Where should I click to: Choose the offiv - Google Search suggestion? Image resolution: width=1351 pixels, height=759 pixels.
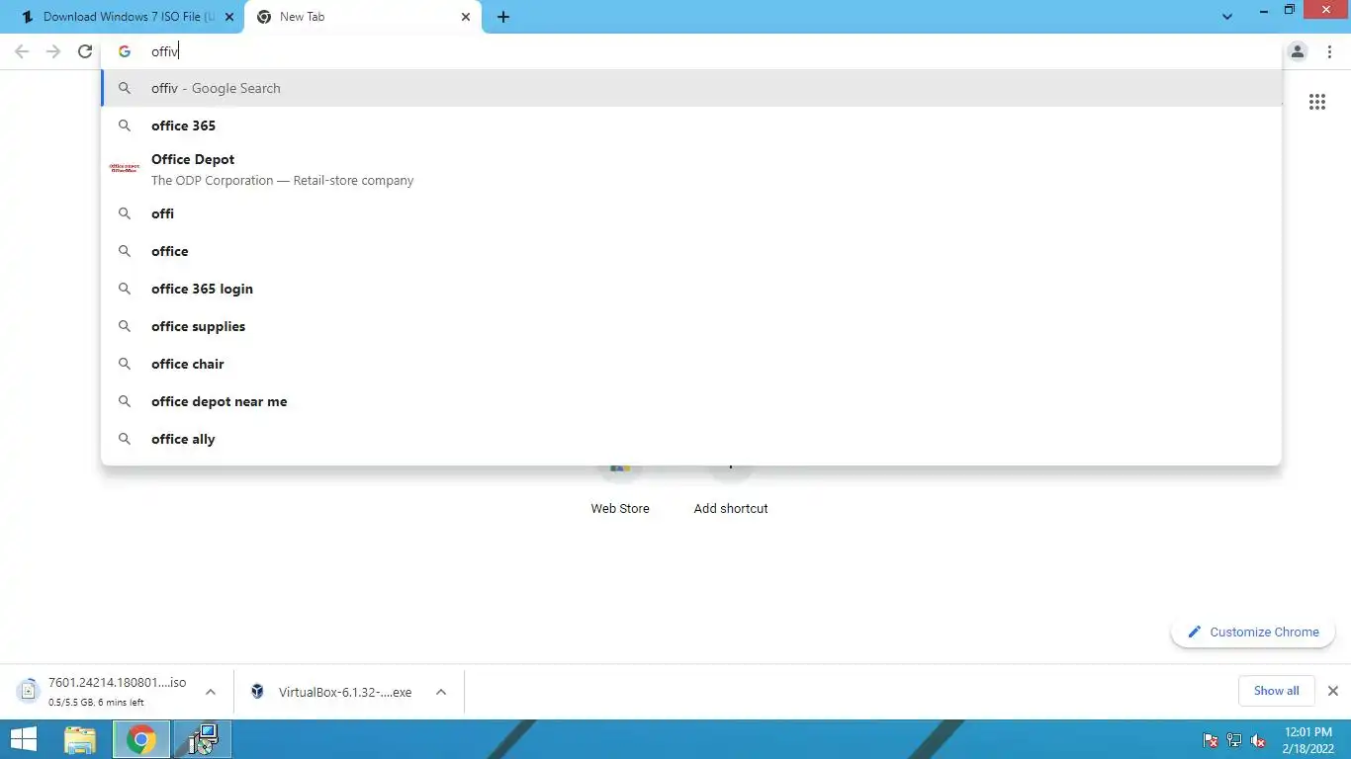tap(691, 88)
